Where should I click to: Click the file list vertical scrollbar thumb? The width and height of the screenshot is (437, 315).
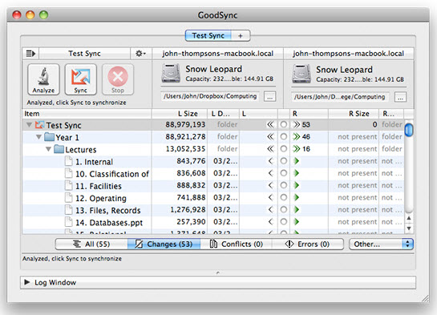pos(409,130)
